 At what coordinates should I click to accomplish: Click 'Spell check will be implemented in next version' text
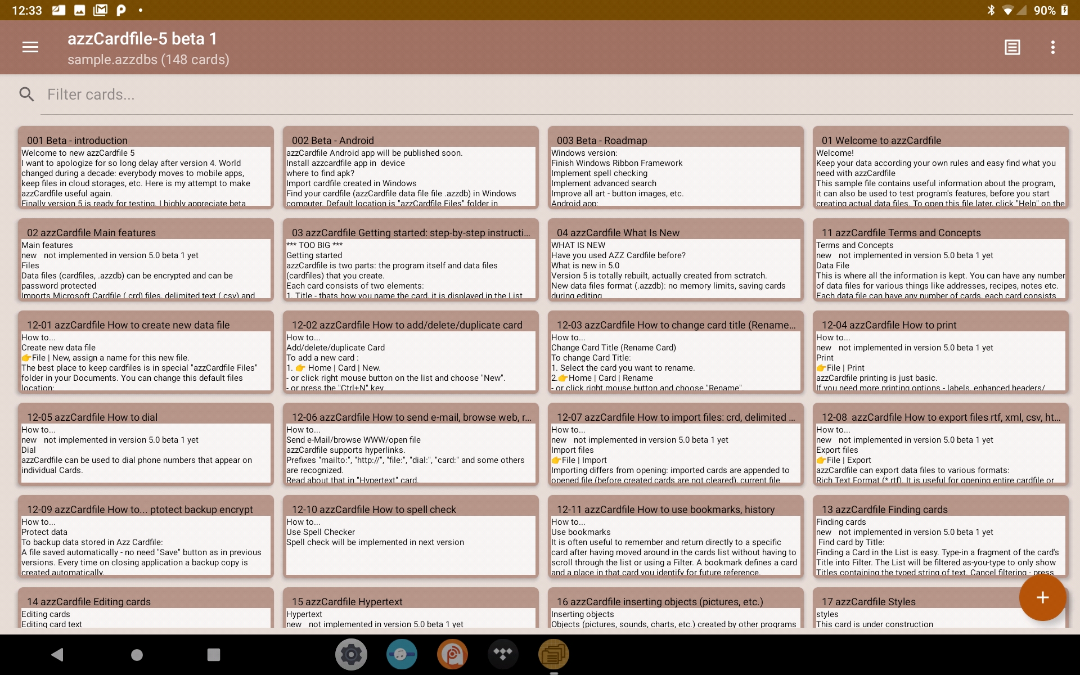375,542
